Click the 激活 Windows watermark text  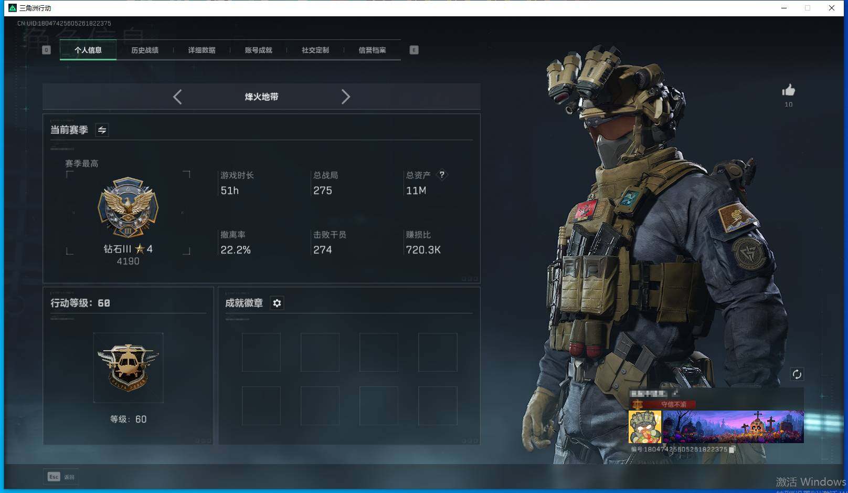[811, 481]
